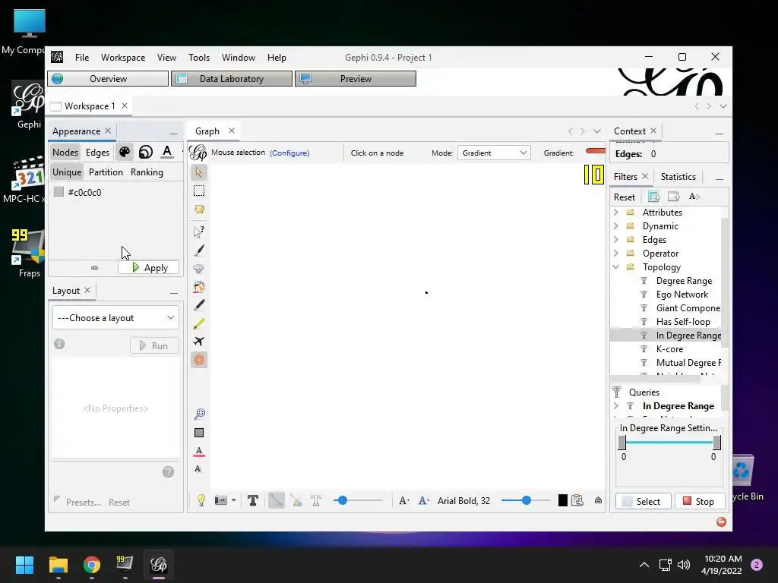
Task: Click the light bulb background color icon
Action: (201, 501)
